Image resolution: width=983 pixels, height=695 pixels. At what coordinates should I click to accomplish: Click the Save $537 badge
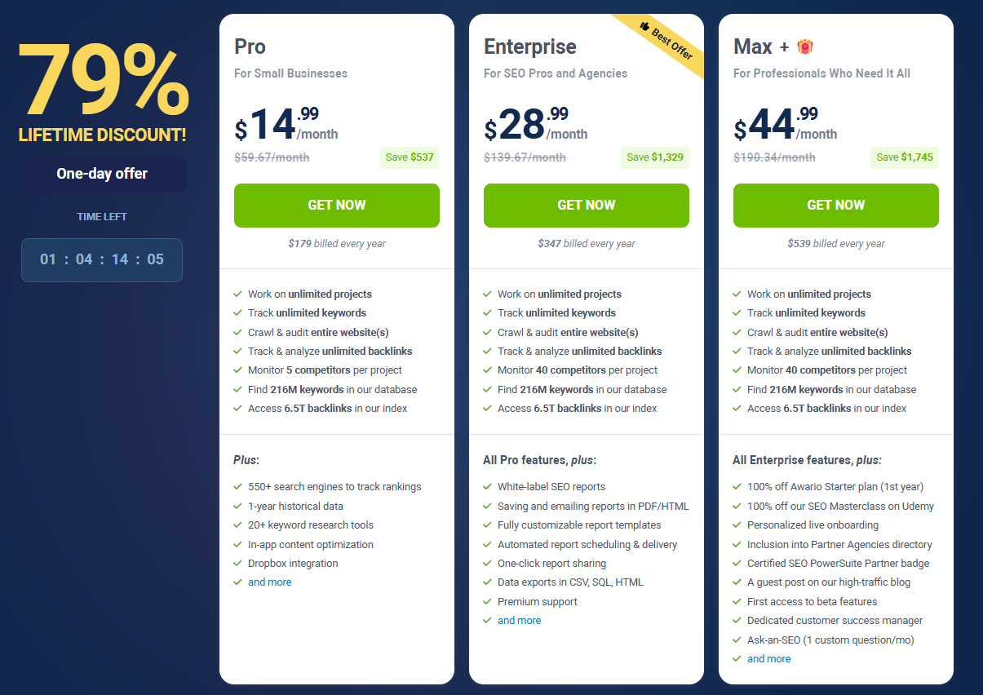[410, 157]
